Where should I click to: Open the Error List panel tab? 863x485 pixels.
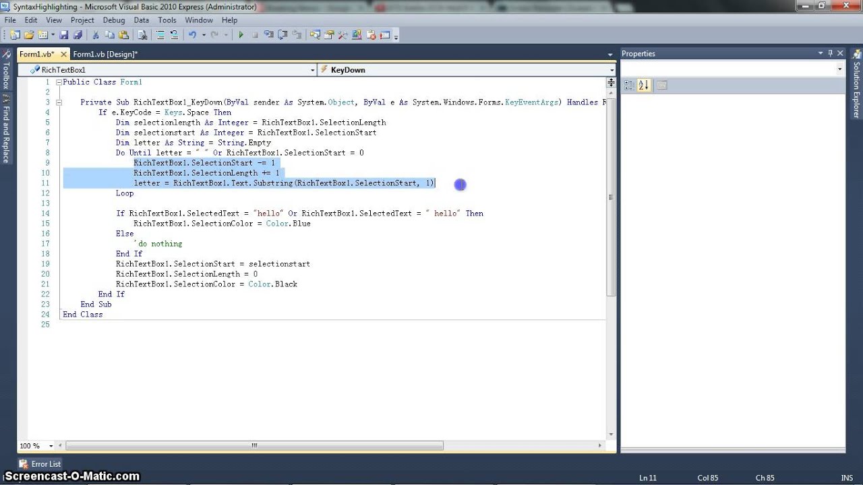[x=40, y=463]
